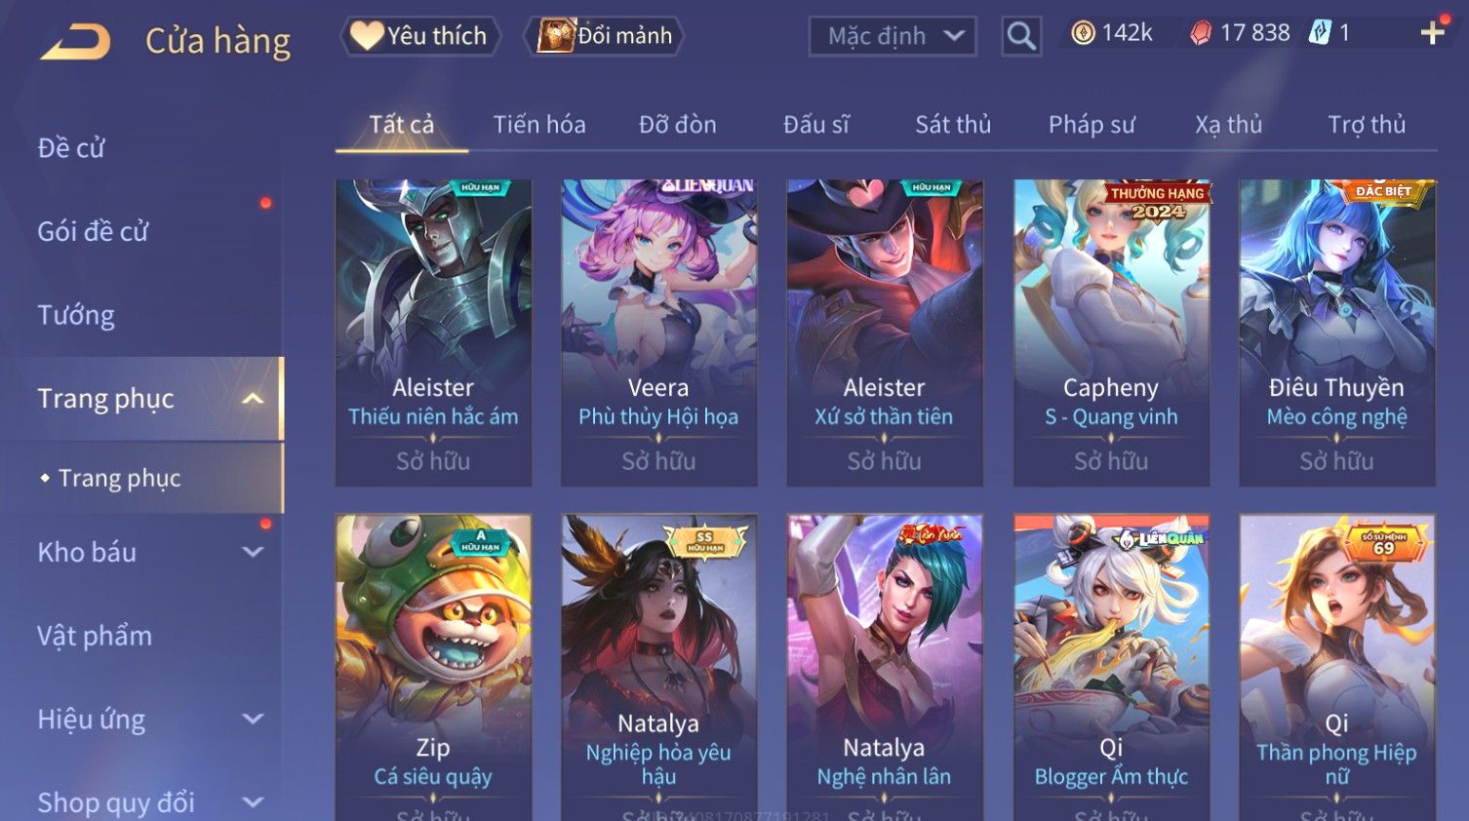Click the red ruby 17 838 icon
1469x821 pixels.
tap(1201, 33)
